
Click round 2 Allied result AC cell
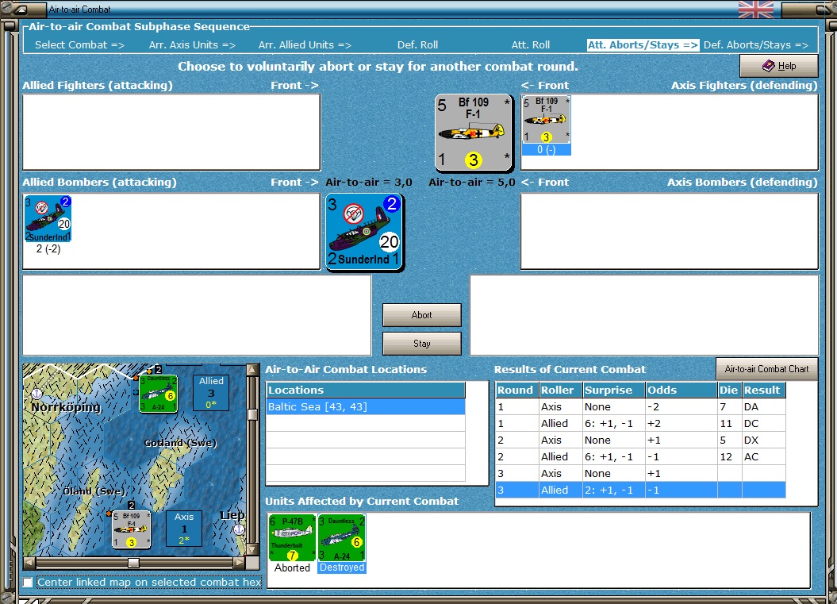[x=763, y=456]
